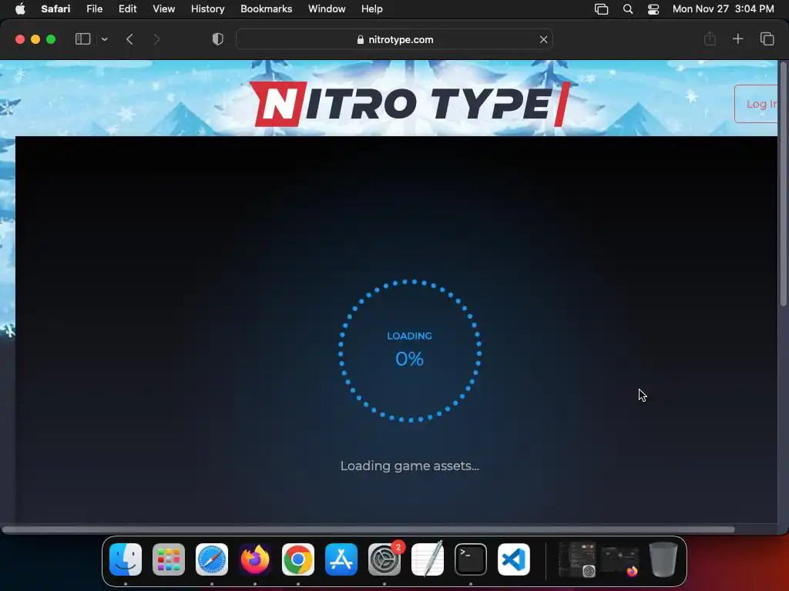789x591 pixels.
Task: Go forward to next page
Action: pyautogui.click(x=156, y=39)
